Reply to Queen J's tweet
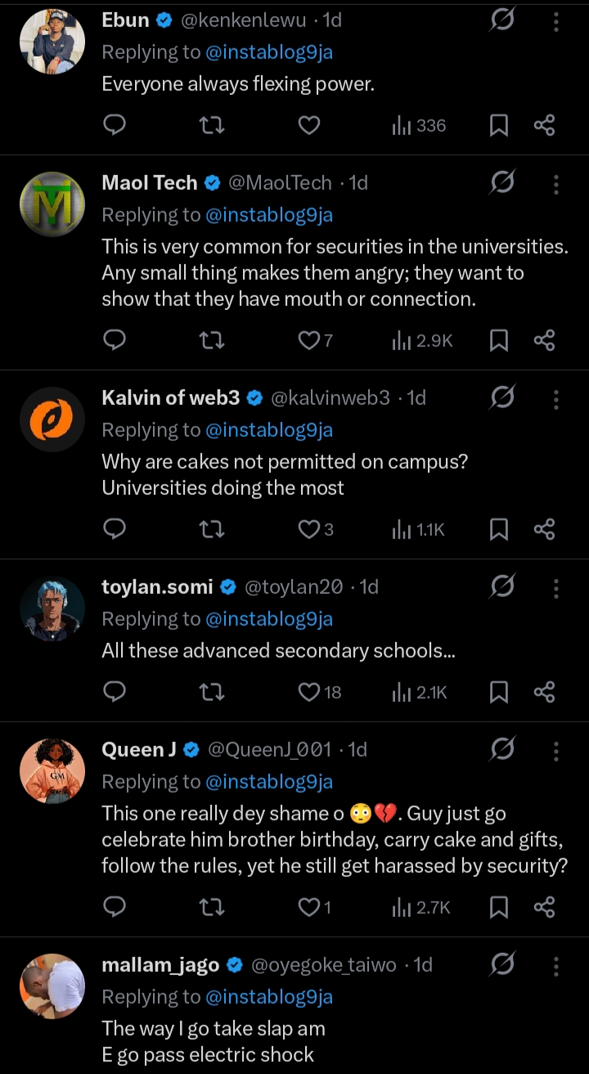Screen dimensions: 589x1074 click(115, 906)
